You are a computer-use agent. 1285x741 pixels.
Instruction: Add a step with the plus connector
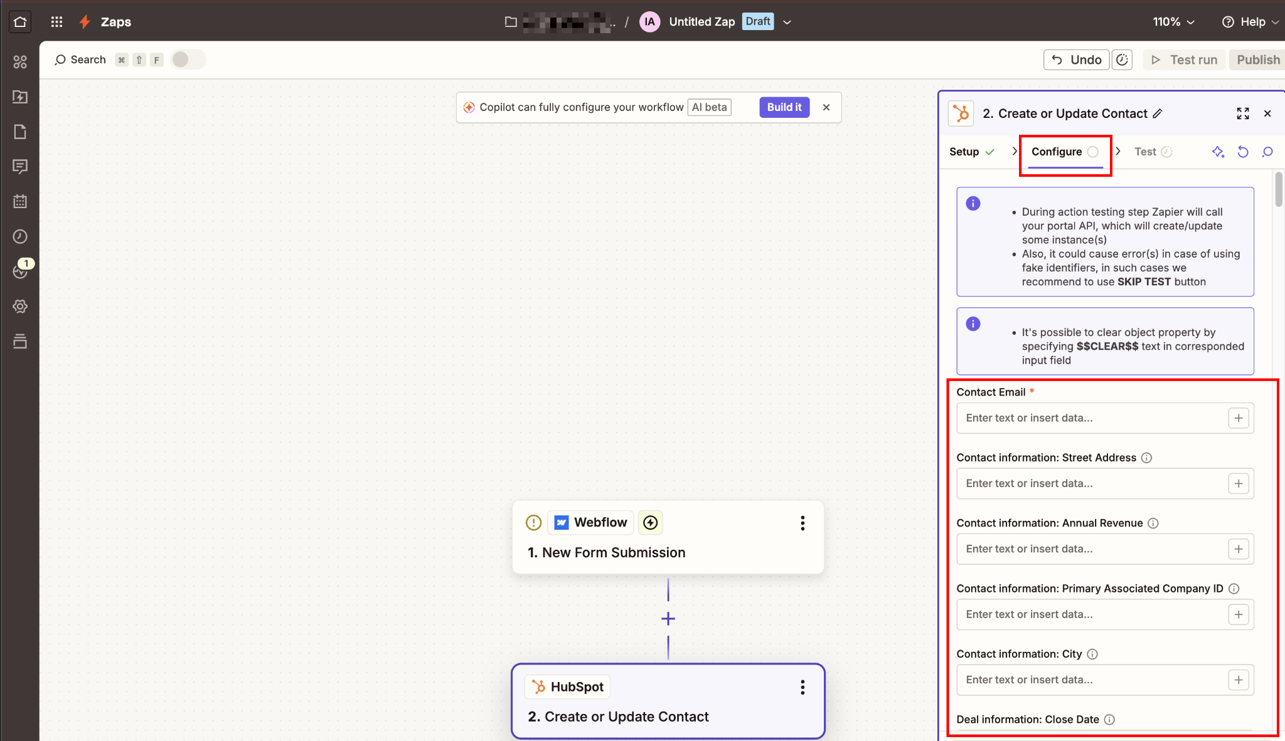click(x=668, y=619)
